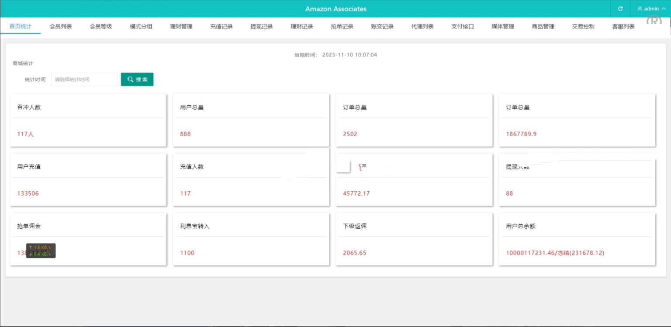
Task: Go to 交易控制 tab
Action: [x=583, y=27]
